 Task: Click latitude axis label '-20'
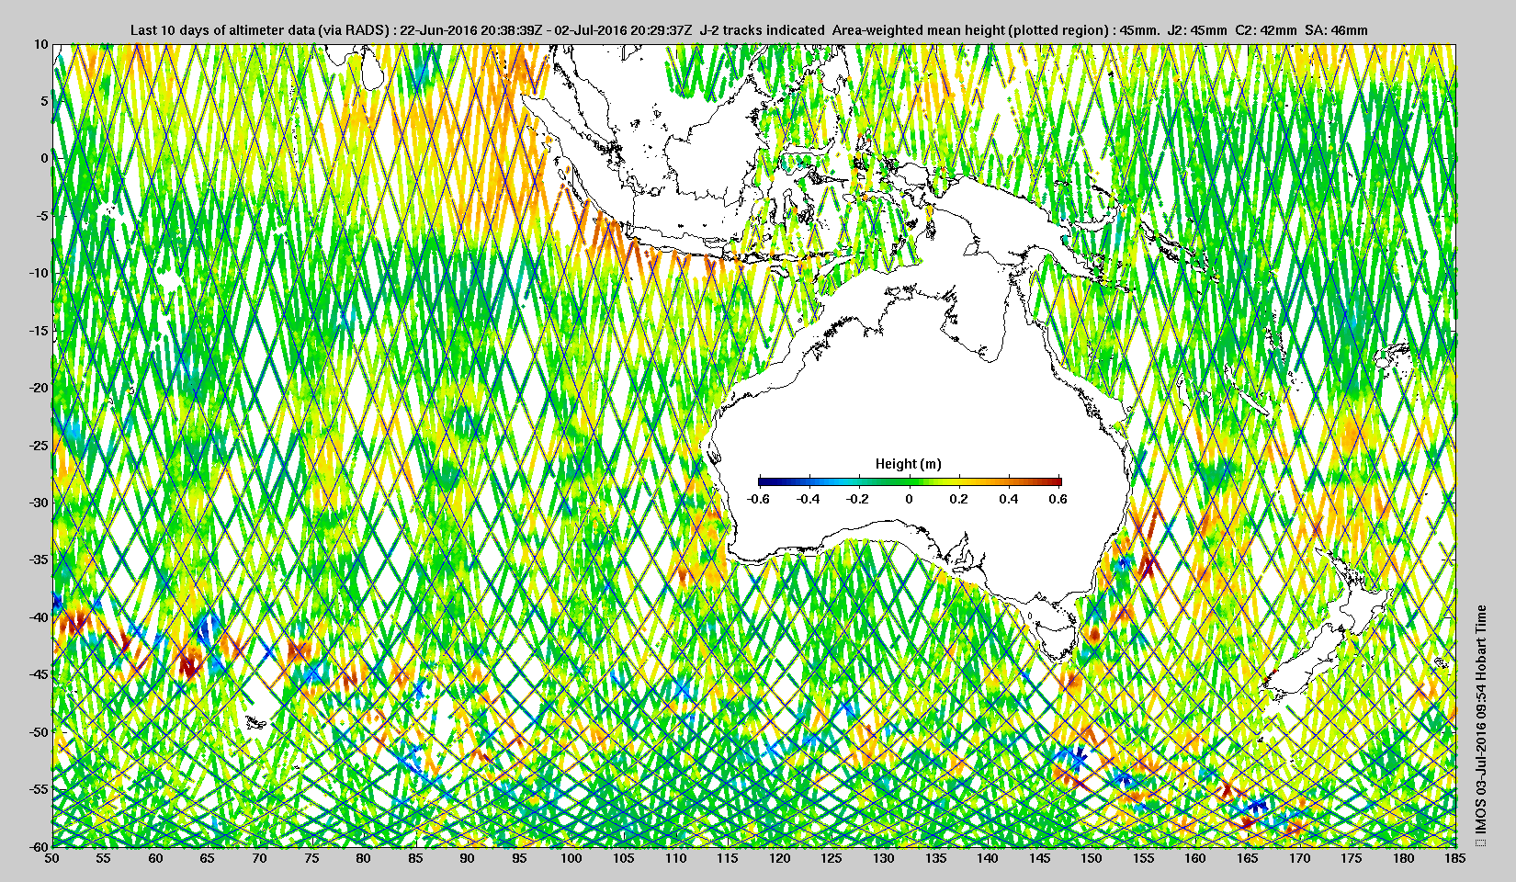tap(39, 388)
